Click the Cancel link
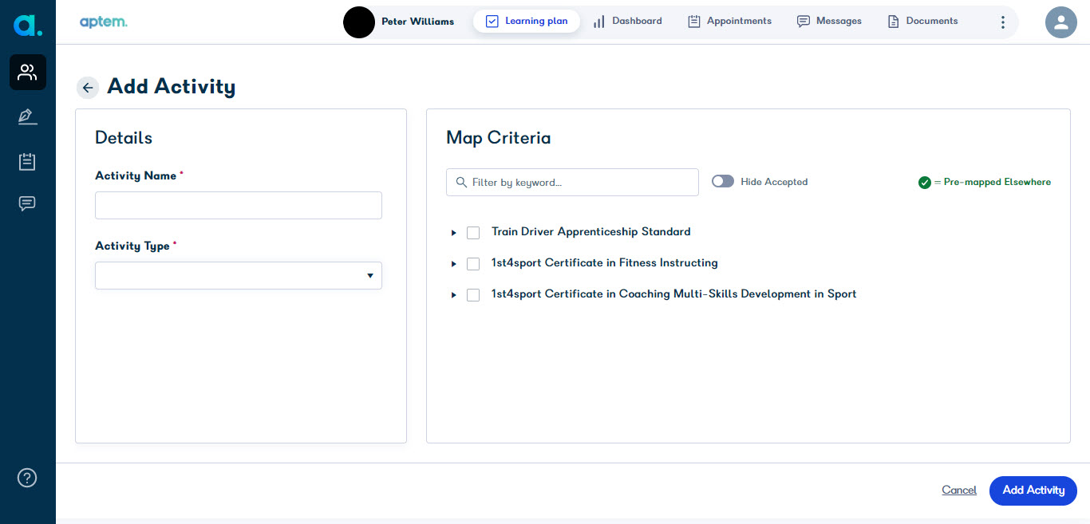This screenshot has height=524, width=1090. pyautogui.click(x=958, y=491)
